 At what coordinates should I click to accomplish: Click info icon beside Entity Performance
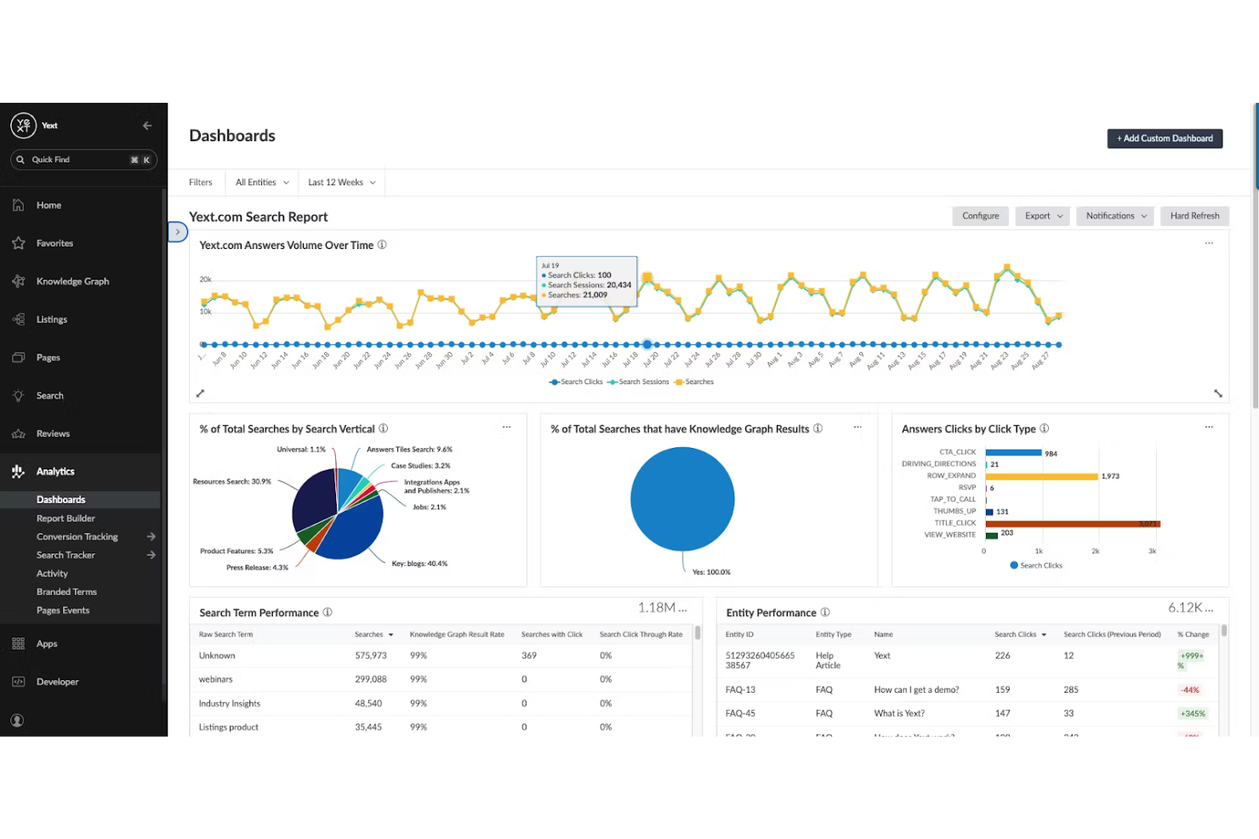click(x=825, y=612)
